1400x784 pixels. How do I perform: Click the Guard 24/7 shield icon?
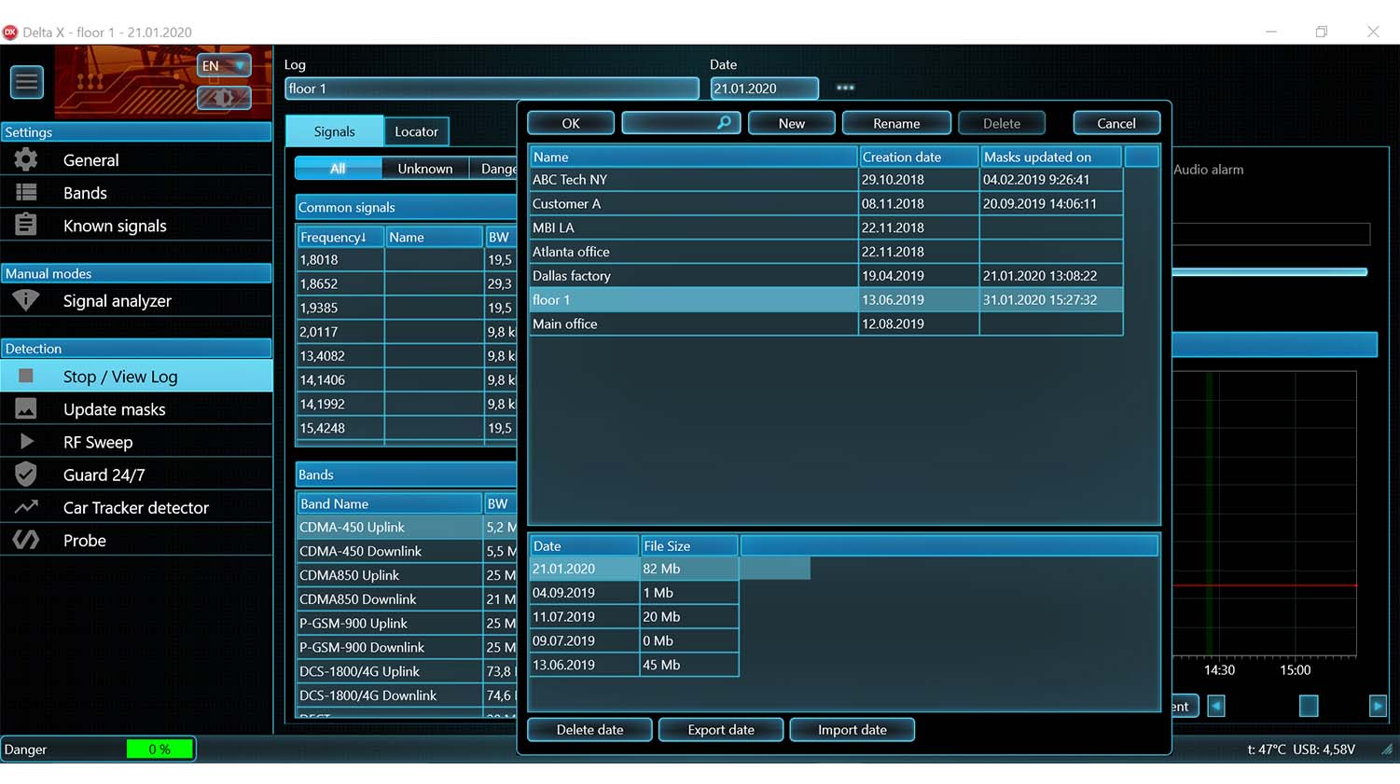pos(26,475)
